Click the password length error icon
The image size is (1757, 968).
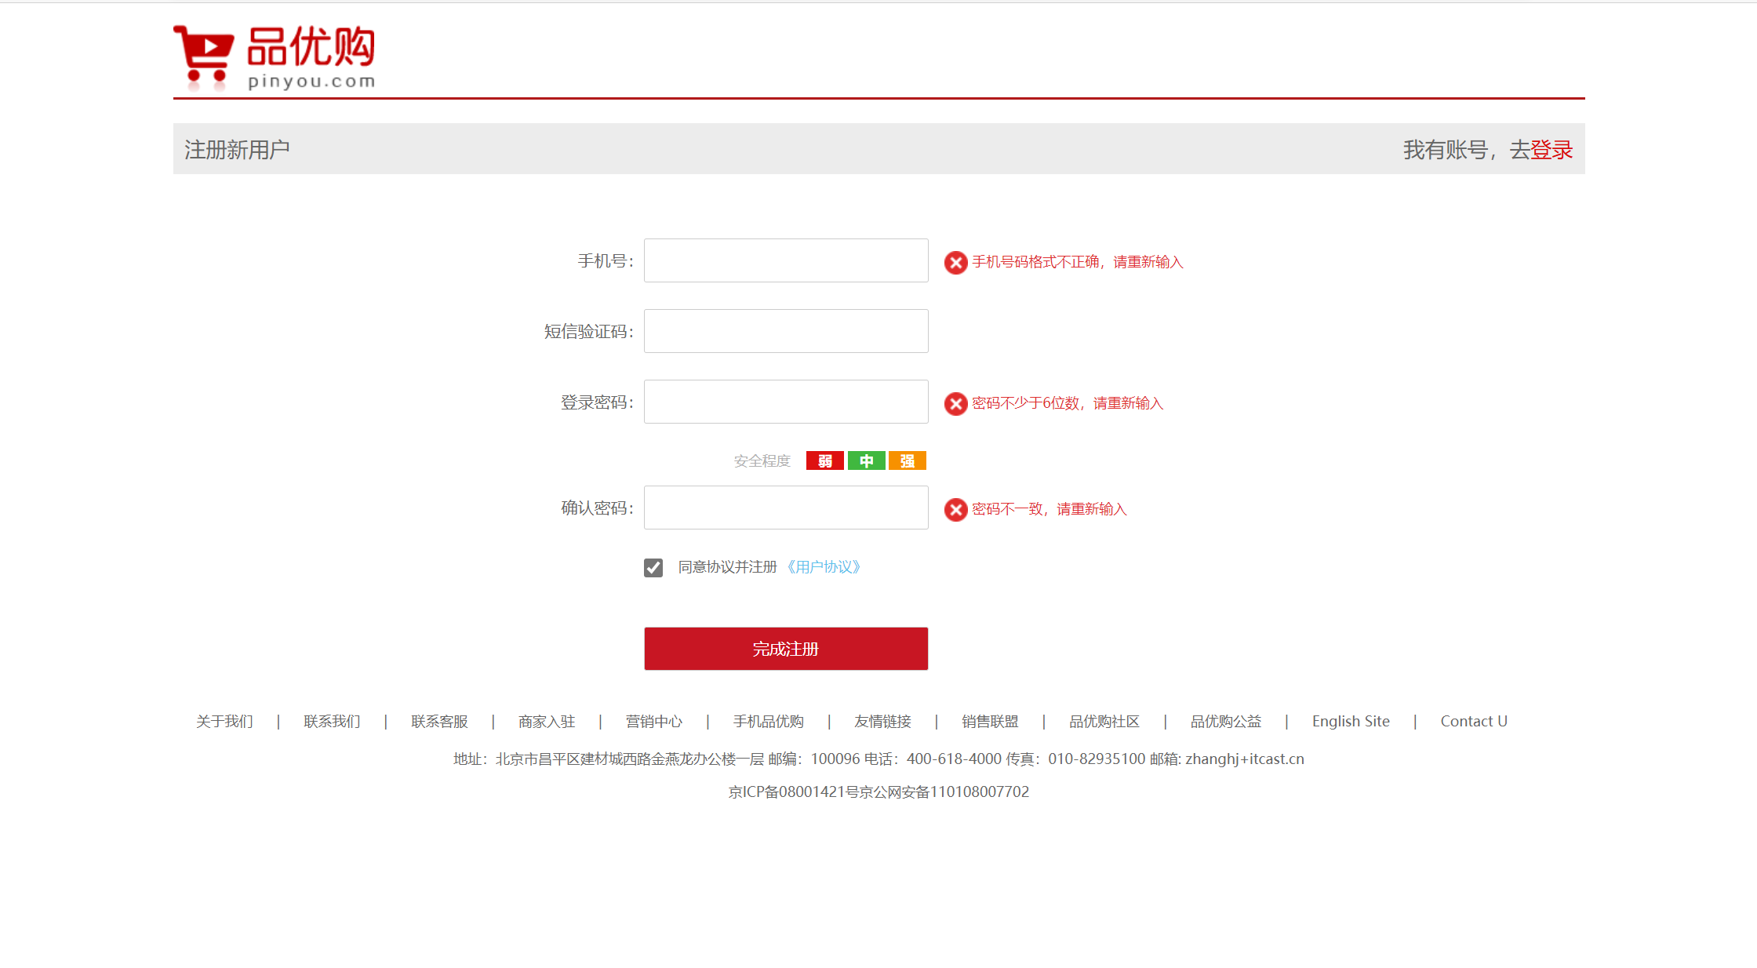[955, 403]
